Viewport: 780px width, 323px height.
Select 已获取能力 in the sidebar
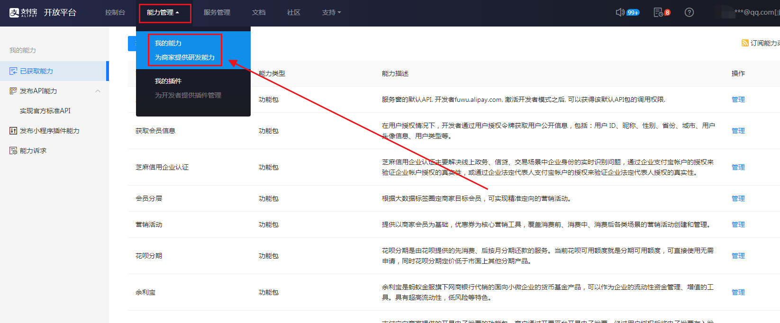(x=54, y=71)
